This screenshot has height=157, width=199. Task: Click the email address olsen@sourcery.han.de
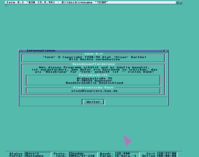pyautogui.click(x=94, y=91)
